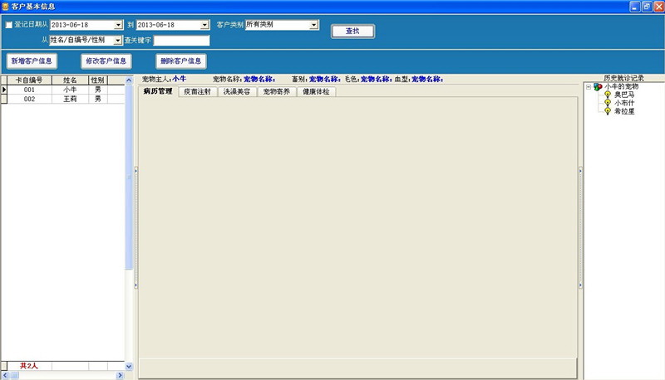Select the 小布什 pet in history tree

coord(624,103)
